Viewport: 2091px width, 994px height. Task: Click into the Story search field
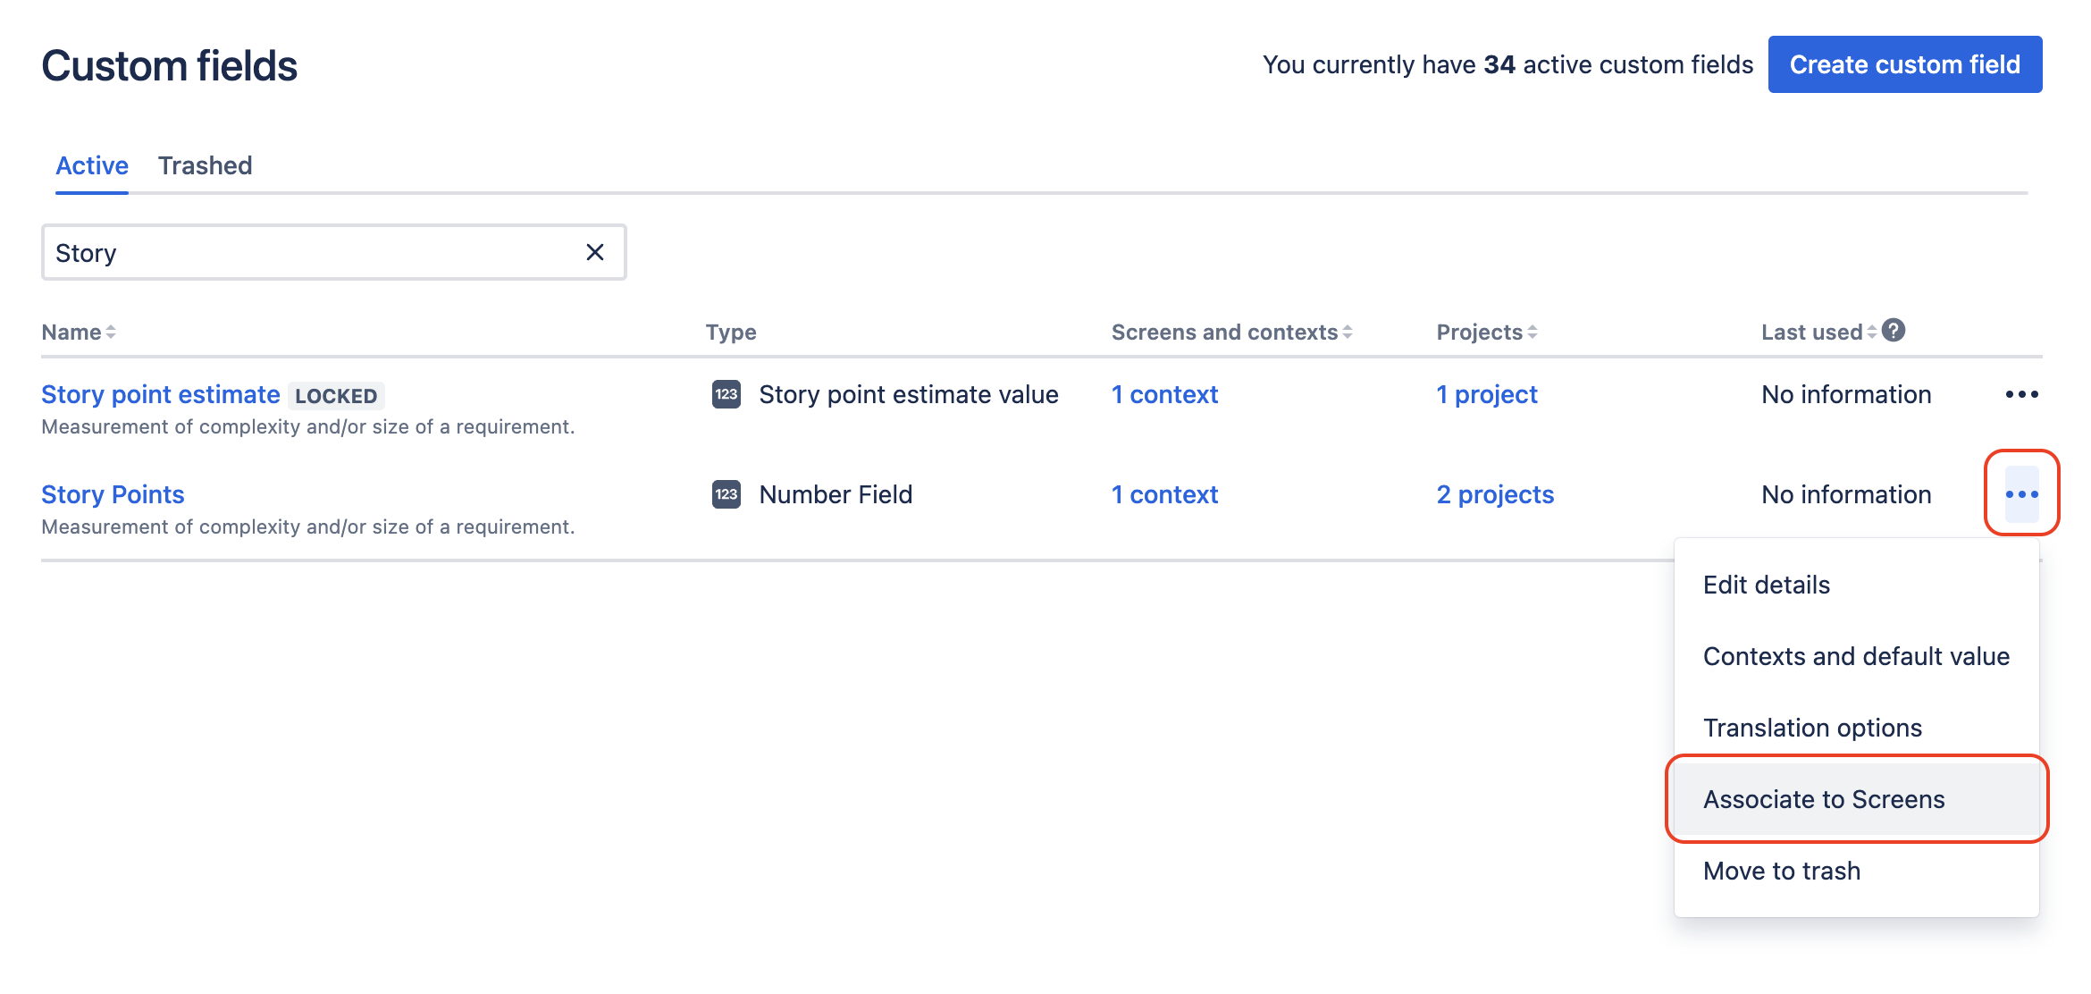point(313,253)
